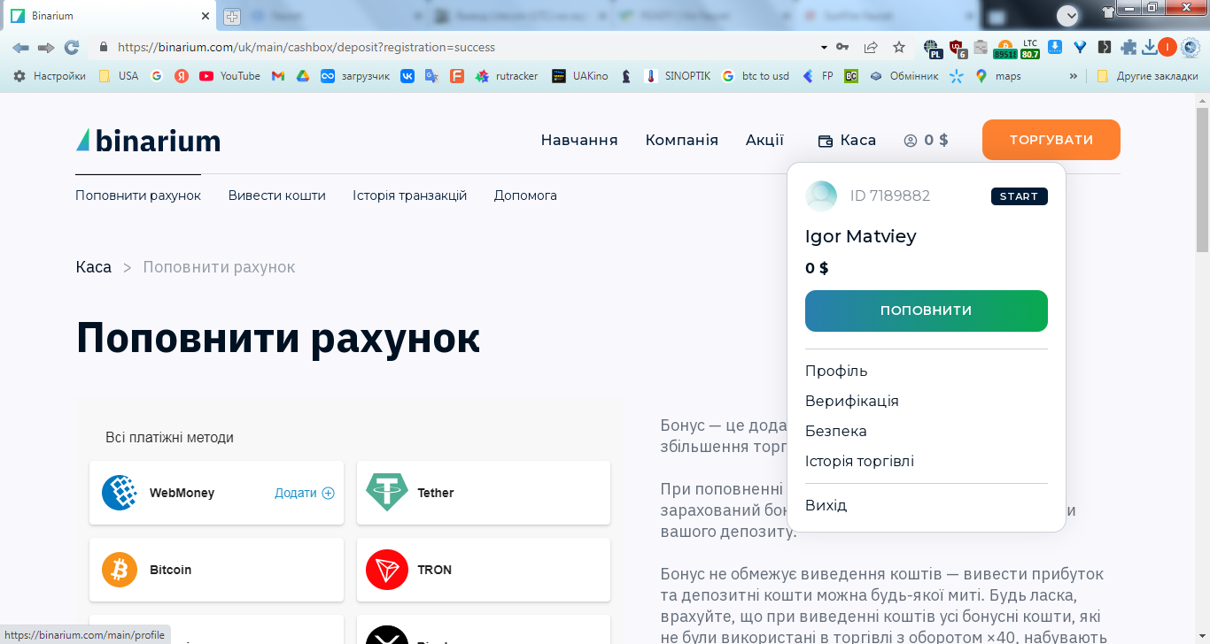Open the rutracker bookmark
The image size is (1210, 644).
click(x=506, y=76)
